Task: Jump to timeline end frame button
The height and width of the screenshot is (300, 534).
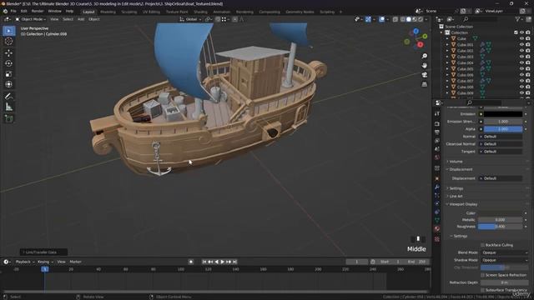Action: (x=234, y=262)
